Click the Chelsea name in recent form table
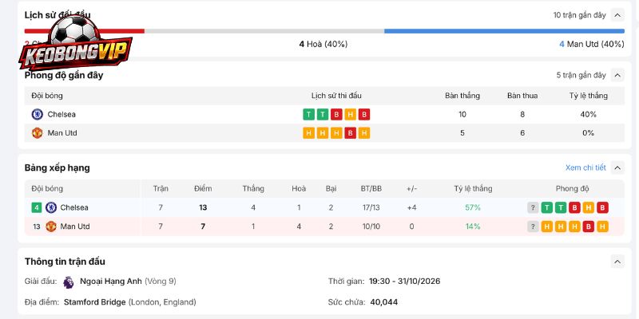 tap(62, 114)
